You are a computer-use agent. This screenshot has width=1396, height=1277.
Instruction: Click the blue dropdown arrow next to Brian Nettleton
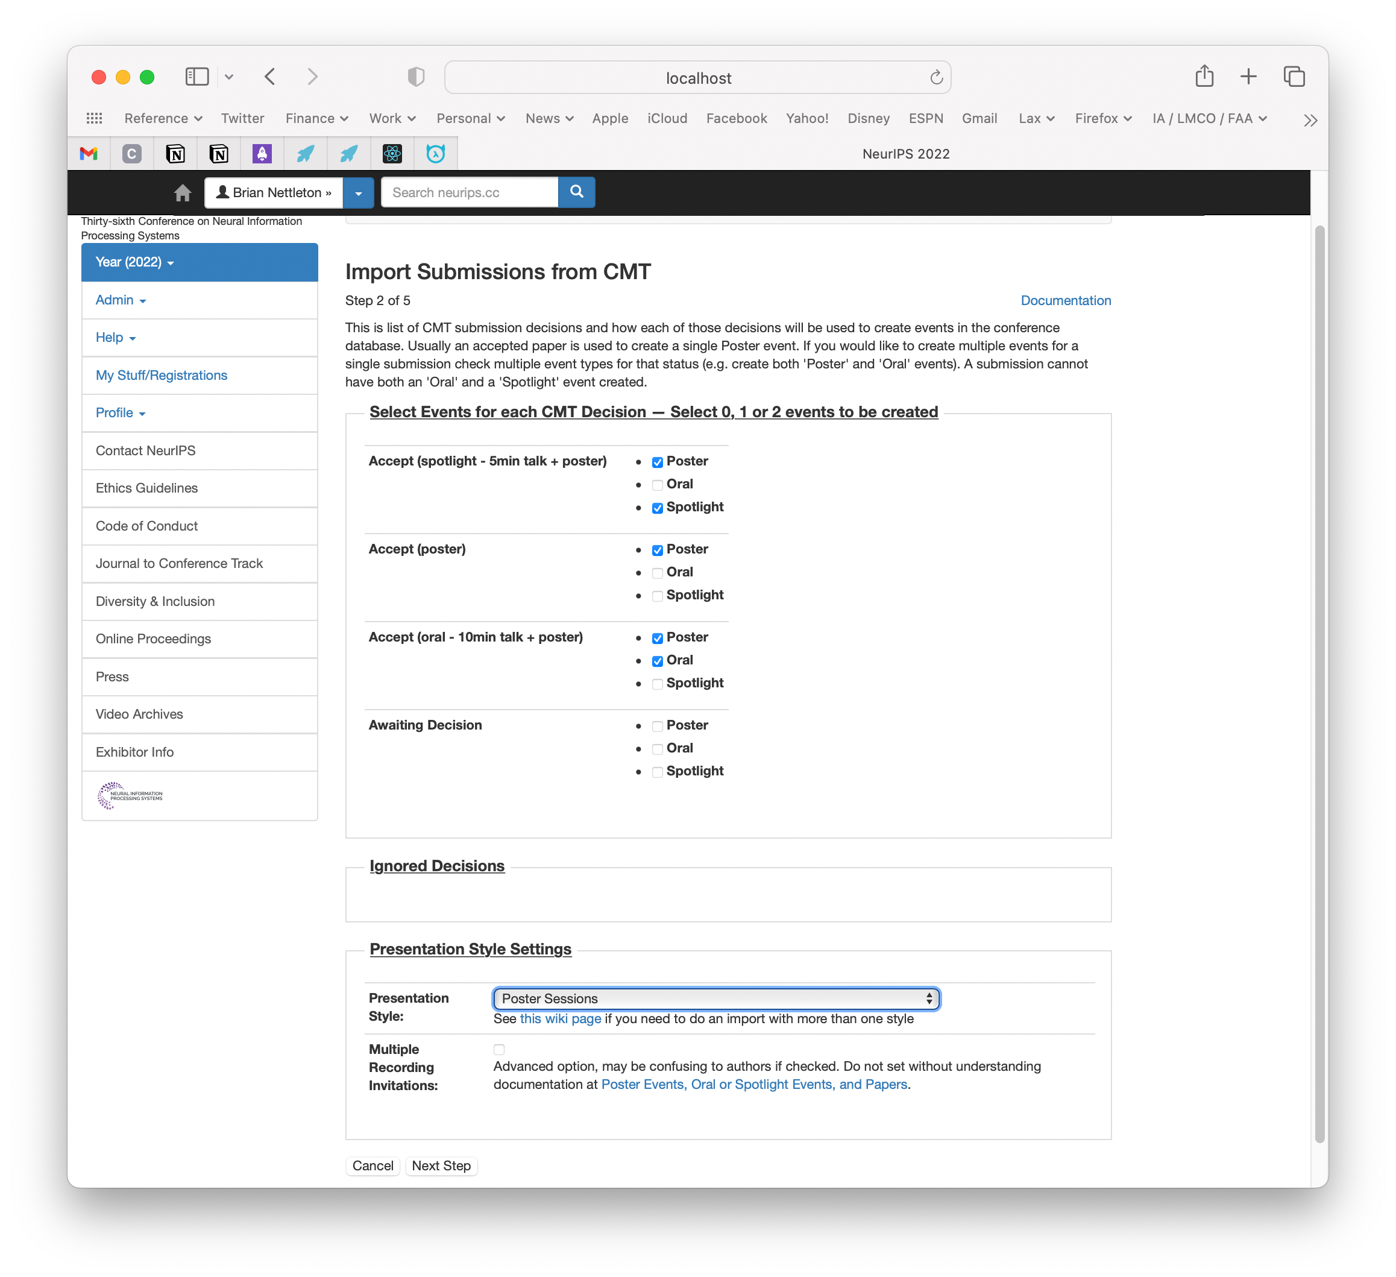click(360, 192)
